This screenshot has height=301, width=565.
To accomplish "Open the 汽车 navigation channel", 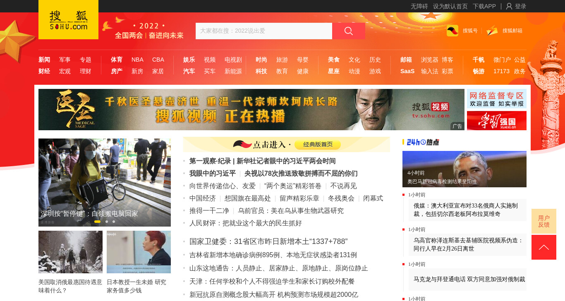I will (x=189, y=71).
